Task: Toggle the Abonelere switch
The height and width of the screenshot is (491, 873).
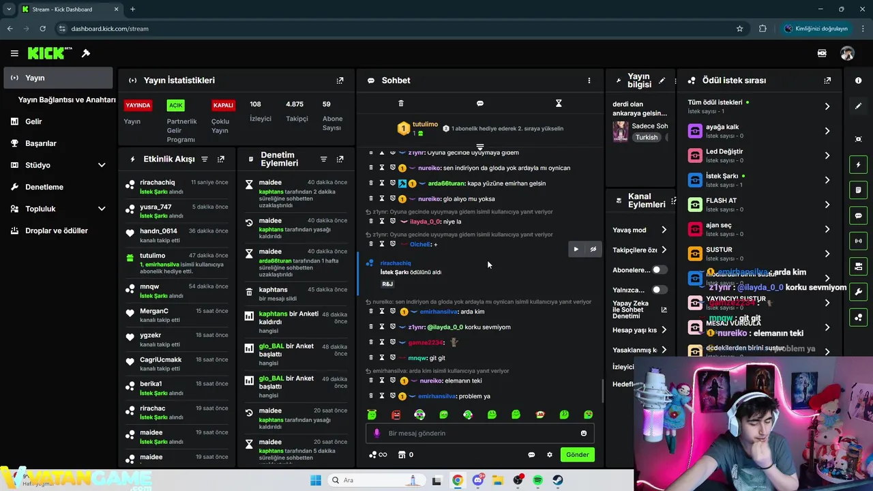Action: (x=659, y=270)
